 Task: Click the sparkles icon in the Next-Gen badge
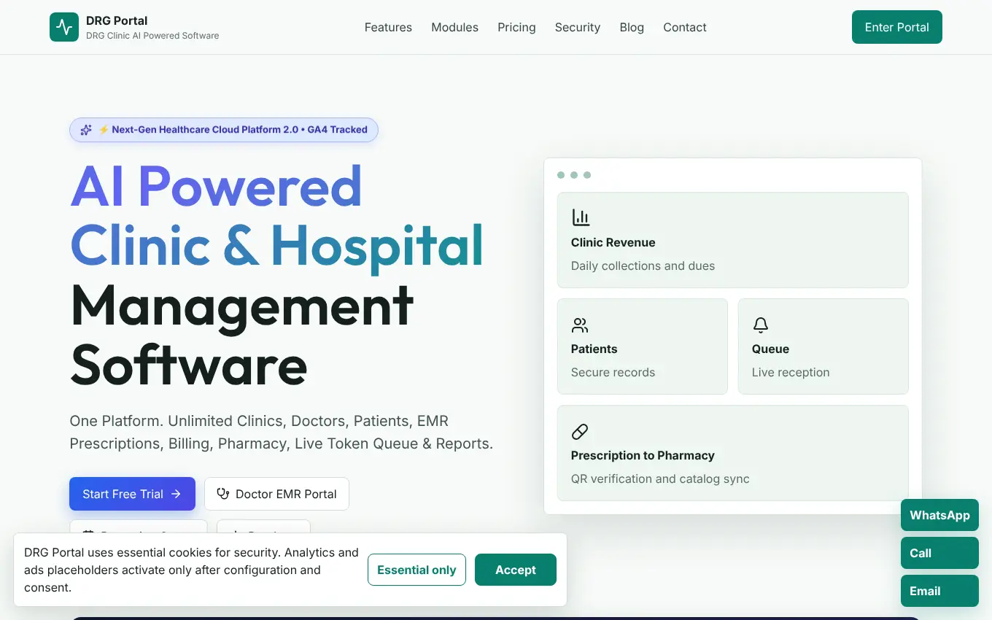pyautogui.click(x=86, y=130)
